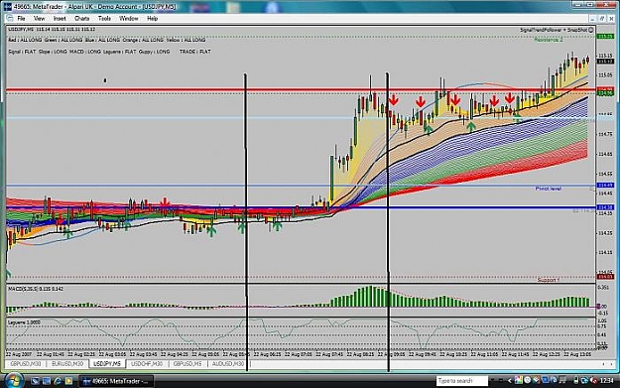This screenshot has height=388, width=620.
Task: Click the 114.75 price axis value
Action: [605, 134]
